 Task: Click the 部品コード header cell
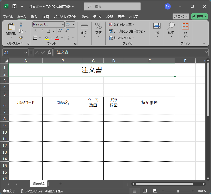coord(26,103)
